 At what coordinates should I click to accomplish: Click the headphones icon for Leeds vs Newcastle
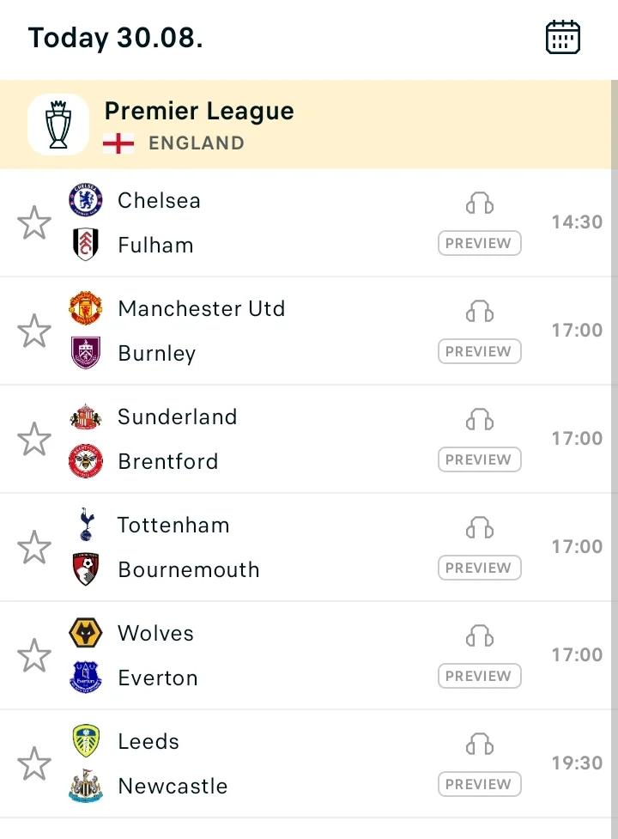[x=480, y=745]
